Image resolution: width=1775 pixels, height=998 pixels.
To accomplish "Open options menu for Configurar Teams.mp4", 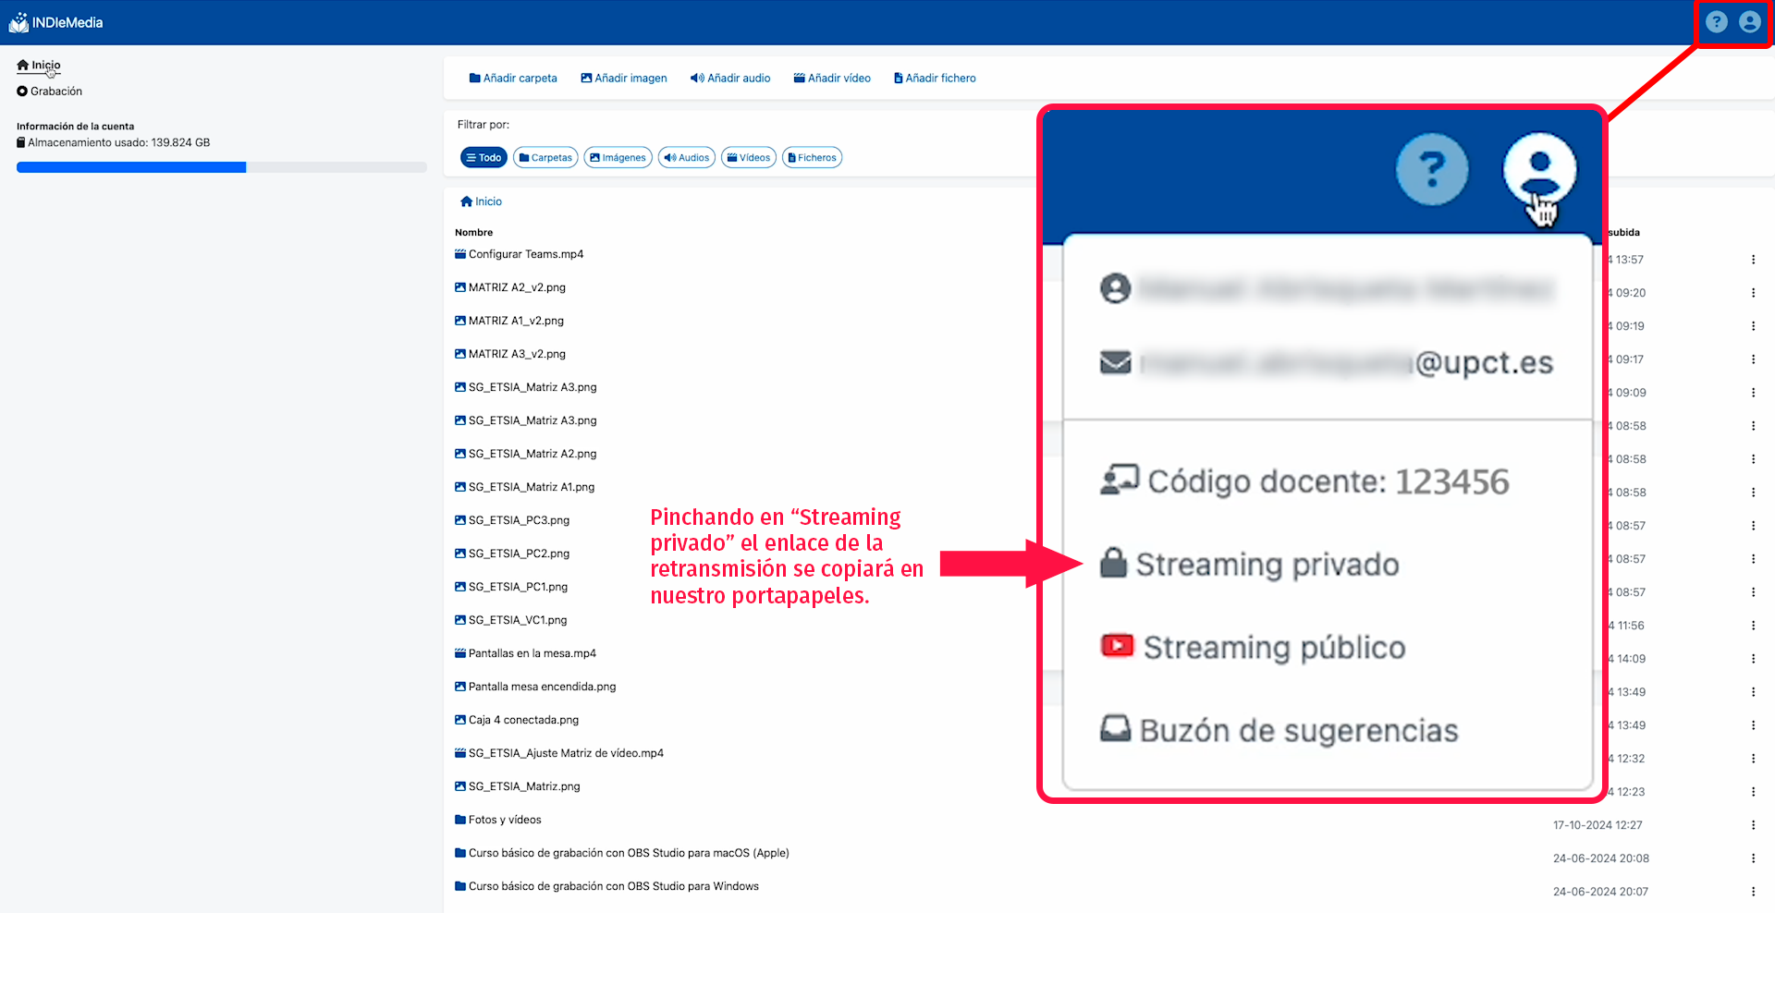I will (1753, 260).
